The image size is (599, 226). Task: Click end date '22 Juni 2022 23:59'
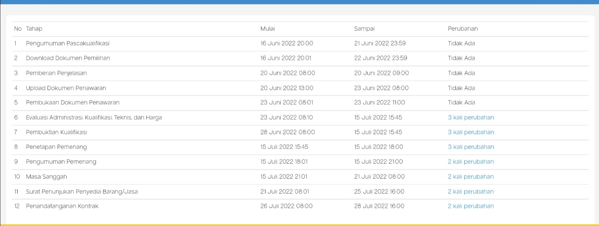[380, 58]
